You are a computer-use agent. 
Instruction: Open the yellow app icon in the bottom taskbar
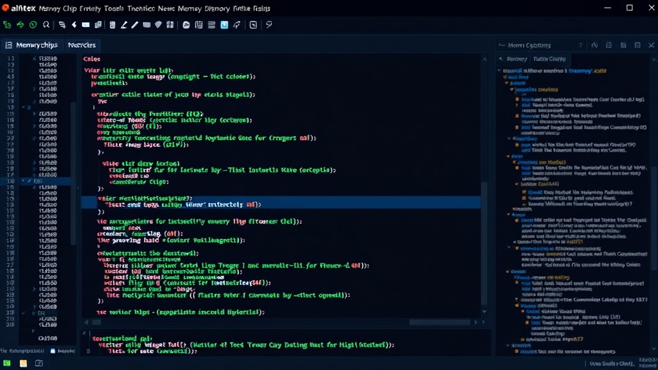pos(23,364)
